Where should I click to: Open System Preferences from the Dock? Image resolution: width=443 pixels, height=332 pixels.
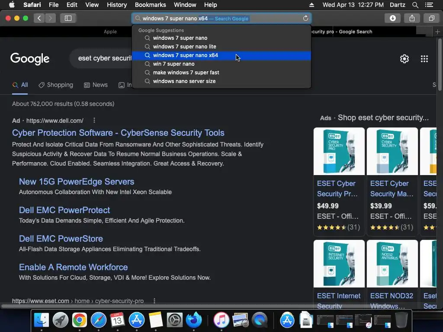point(175,320)
